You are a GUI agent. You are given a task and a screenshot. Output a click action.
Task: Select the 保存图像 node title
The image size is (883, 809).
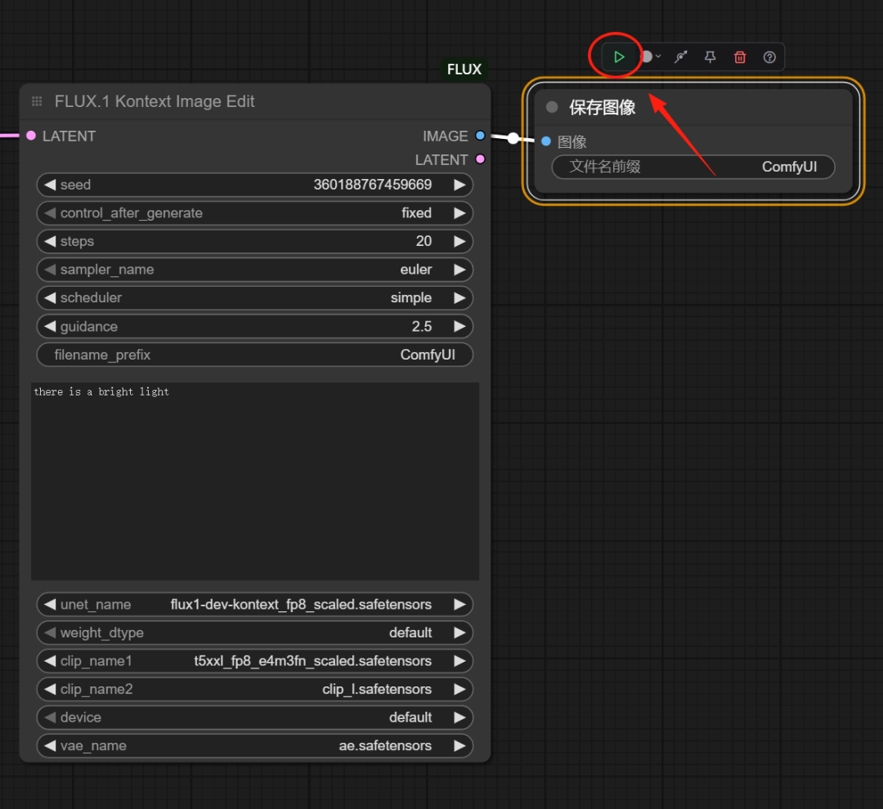click(602, 107)
